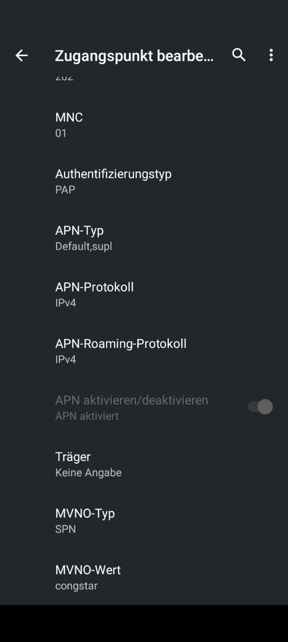Tap the SPN value under MVNO-Typ

pos(65,530)
